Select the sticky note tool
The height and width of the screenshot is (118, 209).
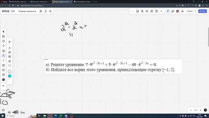pyautogui.click(x=4, y=51)
